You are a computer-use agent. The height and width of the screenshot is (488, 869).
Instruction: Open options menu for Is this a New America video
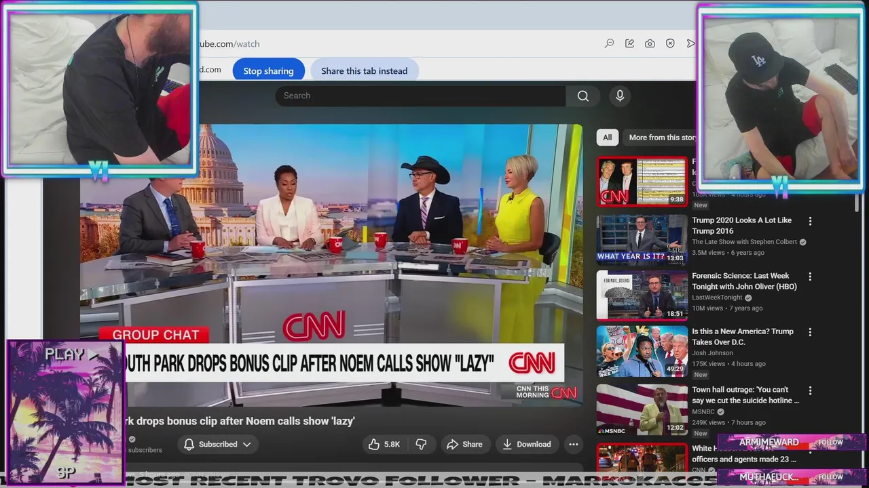(x=810, y=332)
